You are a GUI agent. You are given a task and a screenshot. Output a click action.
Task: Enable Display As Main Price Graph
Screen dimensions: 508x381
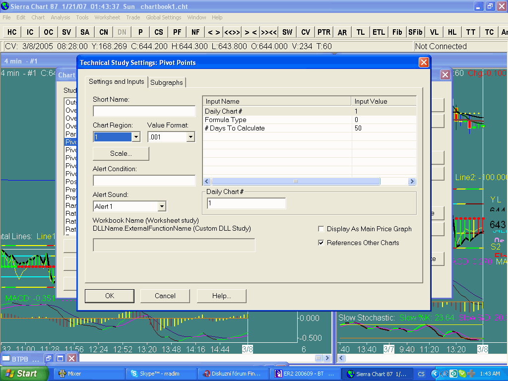(321, 229)
